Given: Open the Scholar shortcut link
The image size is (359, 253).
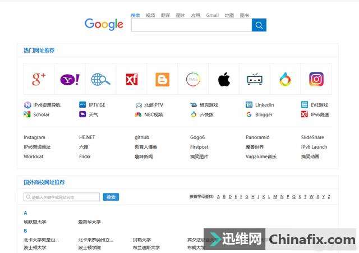Looking at the screenshot, I should (41, 114).
